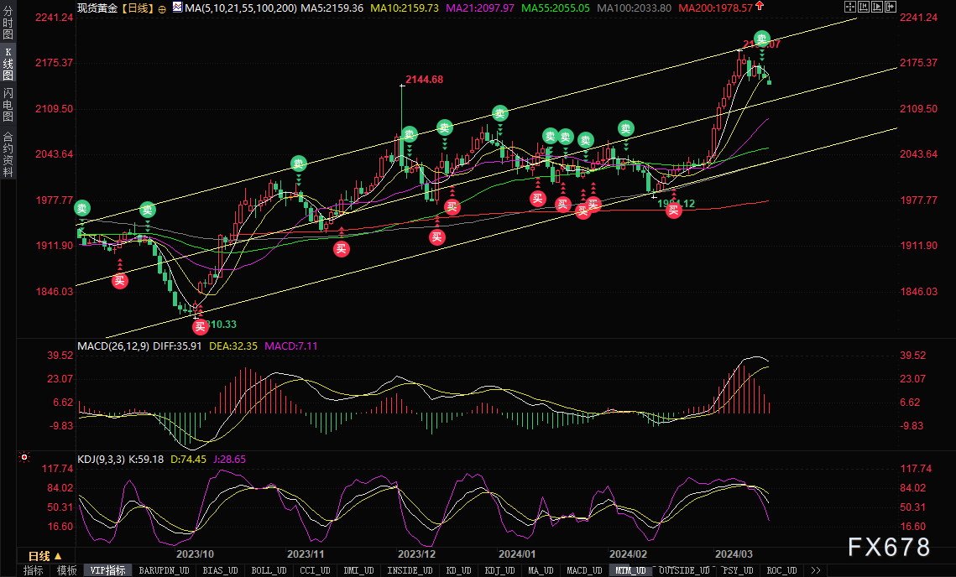Image resolution: width=956 pixels, height=577 pixels.
Task: Toggle the crosshair cursor icon
Action: (x=850, y=7)
